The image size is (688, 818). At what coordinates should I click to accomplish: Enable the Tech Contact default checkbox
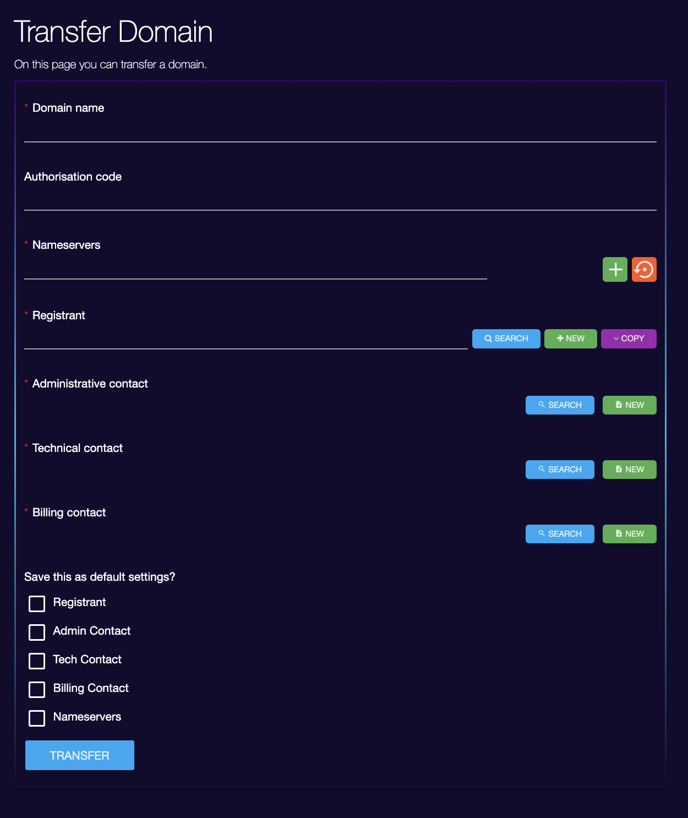pos(37,661)
